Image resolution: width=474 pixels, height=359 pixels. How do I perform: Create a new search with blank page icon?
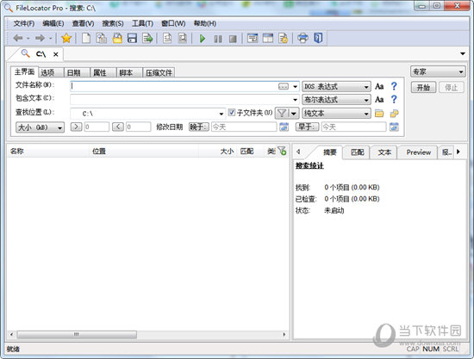coord(86,39)
